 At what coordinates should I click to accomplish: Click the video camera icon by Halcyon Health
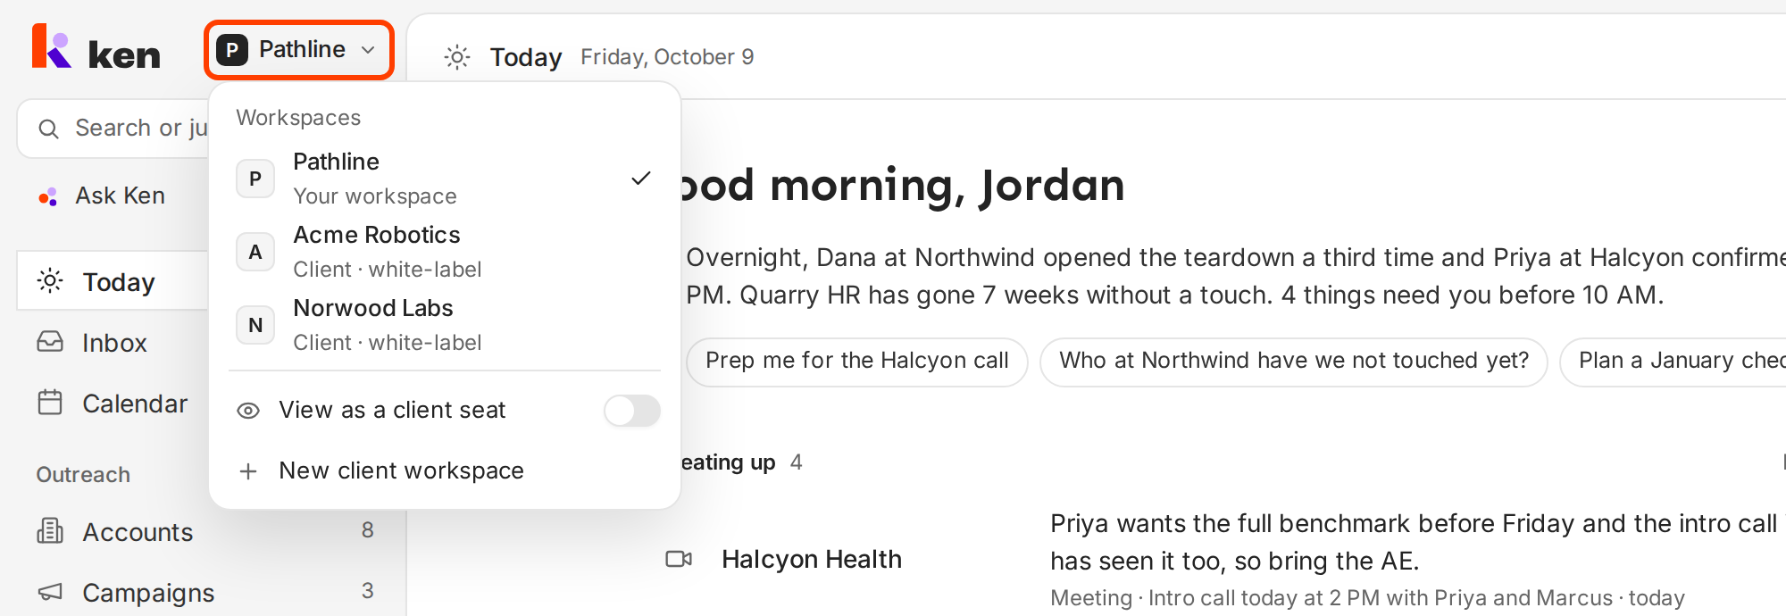pos(680,559)
